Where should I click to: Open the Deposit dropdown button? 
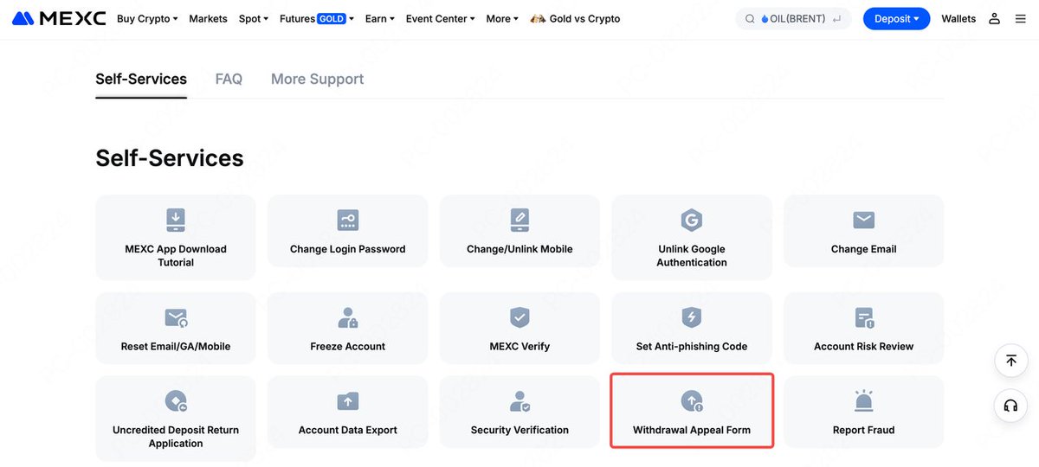pos(896,19)
